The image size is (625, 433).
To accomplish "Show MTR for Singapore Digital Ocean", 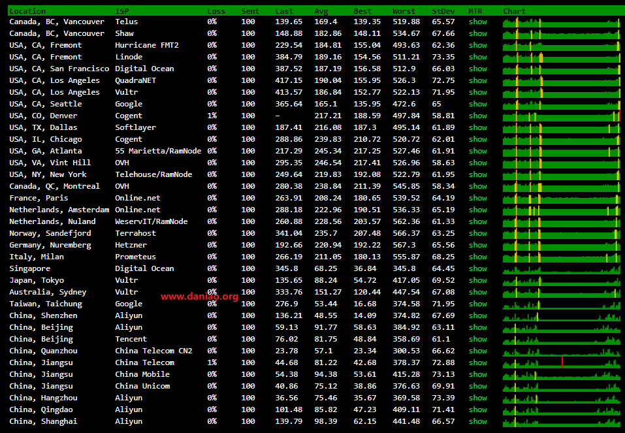I will [477, 268].
